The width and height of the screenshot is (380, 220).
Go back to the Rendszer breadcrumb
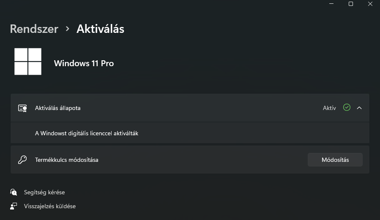click(x=34, y=29)
